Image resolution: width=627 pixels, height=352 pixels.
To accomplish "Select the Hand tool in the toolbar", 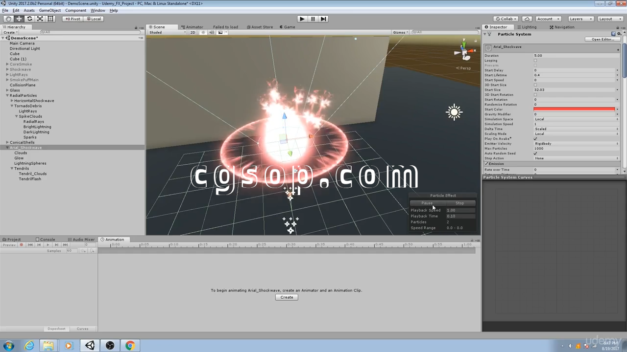I will [9, 19].
